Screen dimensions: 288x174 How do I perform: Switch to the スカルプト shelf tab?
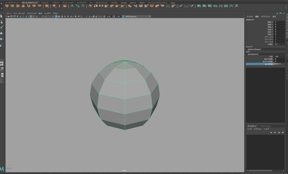(45, 3)
